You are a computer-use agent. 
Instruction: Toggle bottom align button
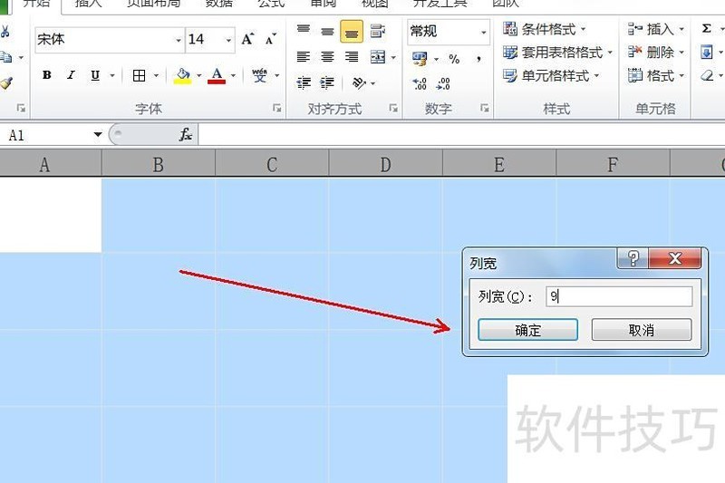coord(352,31)
